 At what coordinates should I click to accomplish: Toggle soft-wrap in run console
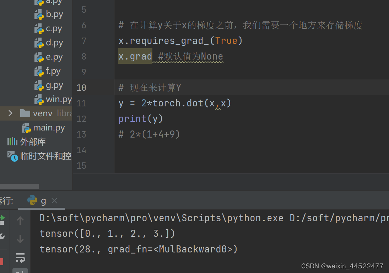tap(20, 257)
